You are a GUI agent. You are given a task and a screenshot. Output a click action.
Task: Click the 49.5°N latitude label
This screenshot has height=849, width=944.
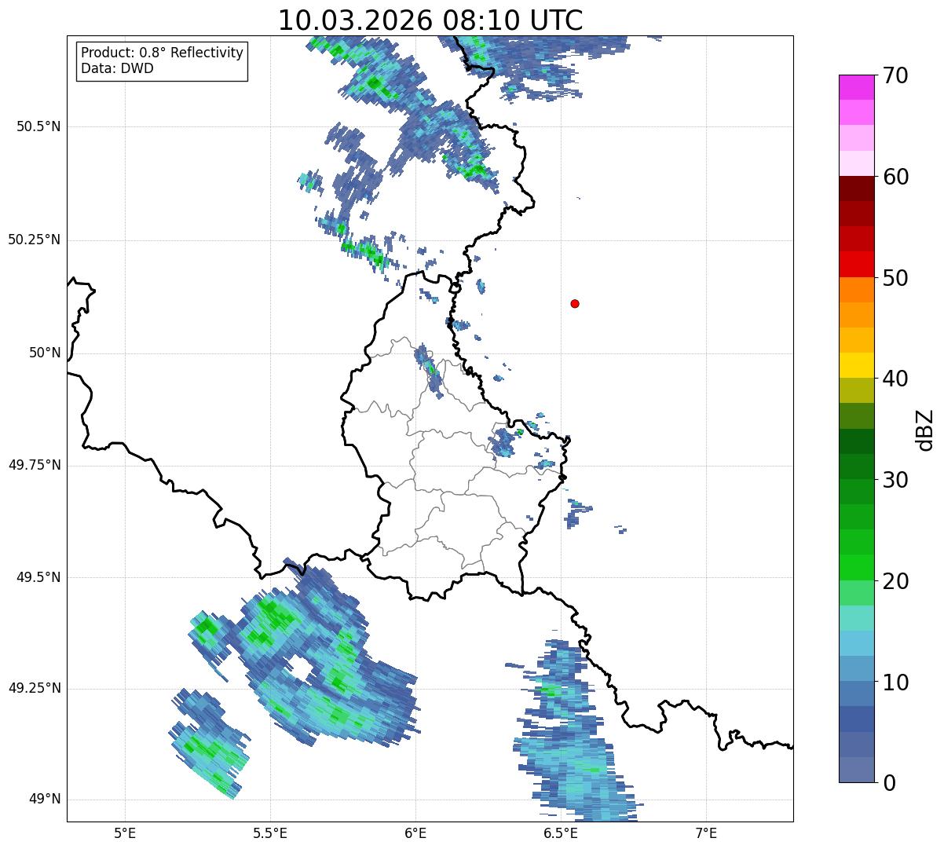[x=38, y=577]
